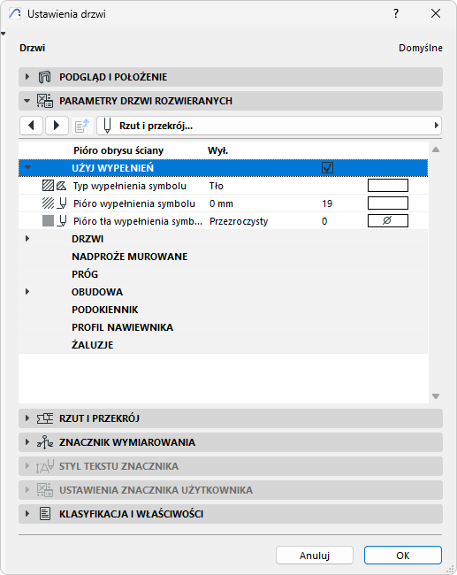Click the Wył. value
457x575 pixels.
pyautogui.click(x=217, y=150)
